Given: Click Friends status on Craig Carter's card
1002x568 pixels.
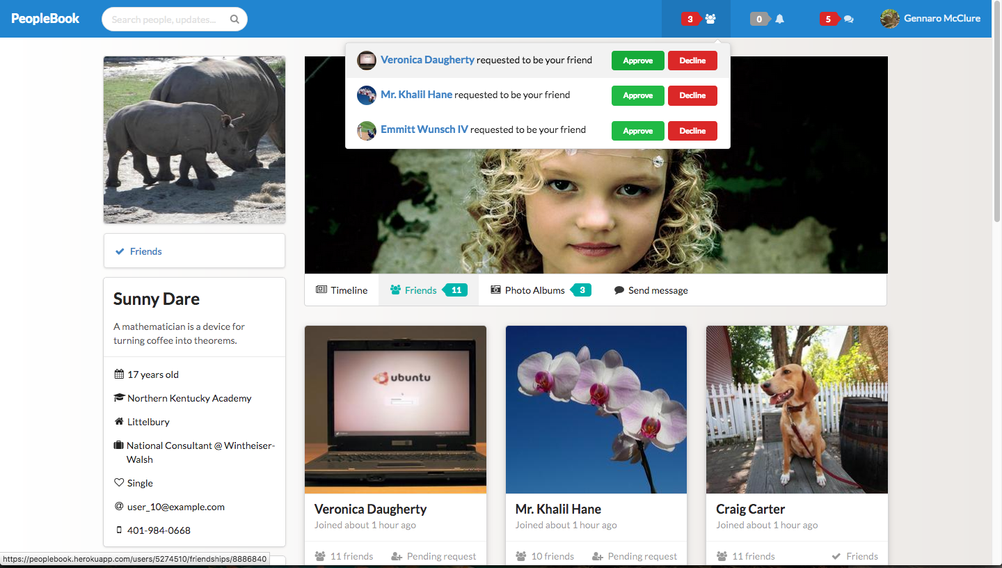Looking at the screenshot, I should [854, 556].
